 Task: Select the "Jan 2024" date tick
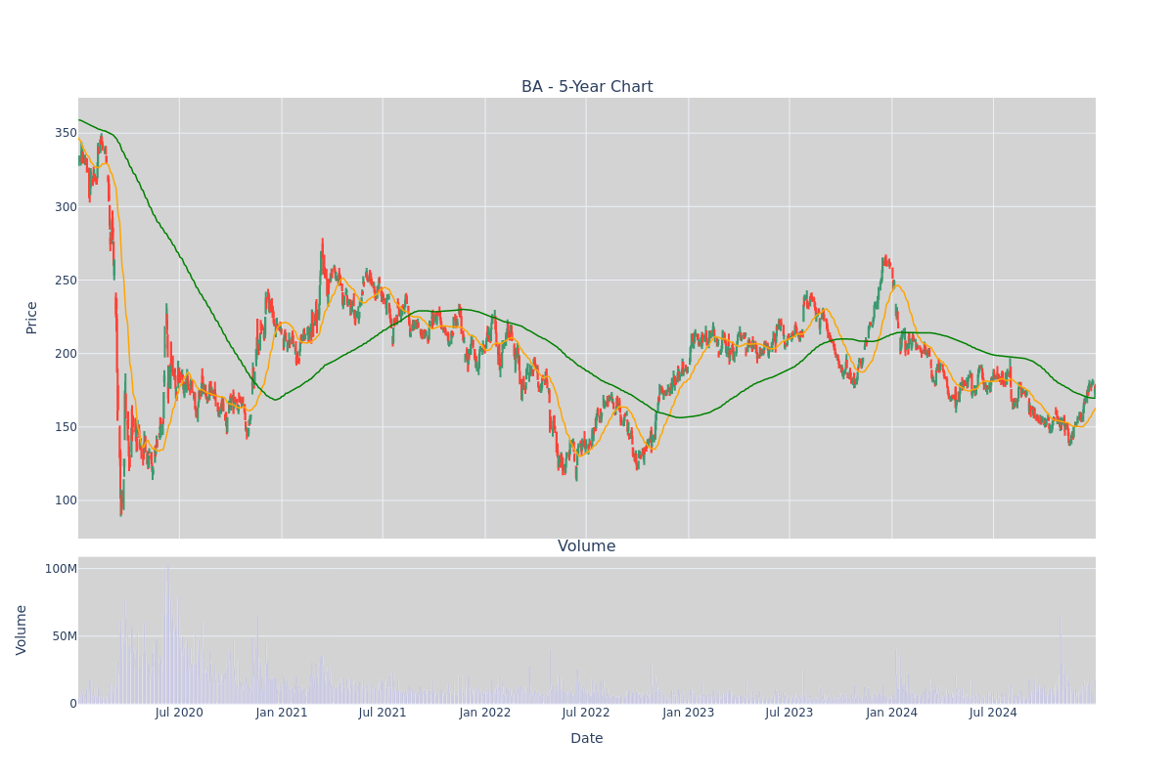[892, 713]
